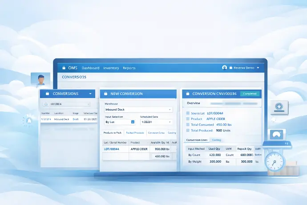Click the Repack Qty column header
The height and width of the screenshot is (205, 307).
[244, 149]
